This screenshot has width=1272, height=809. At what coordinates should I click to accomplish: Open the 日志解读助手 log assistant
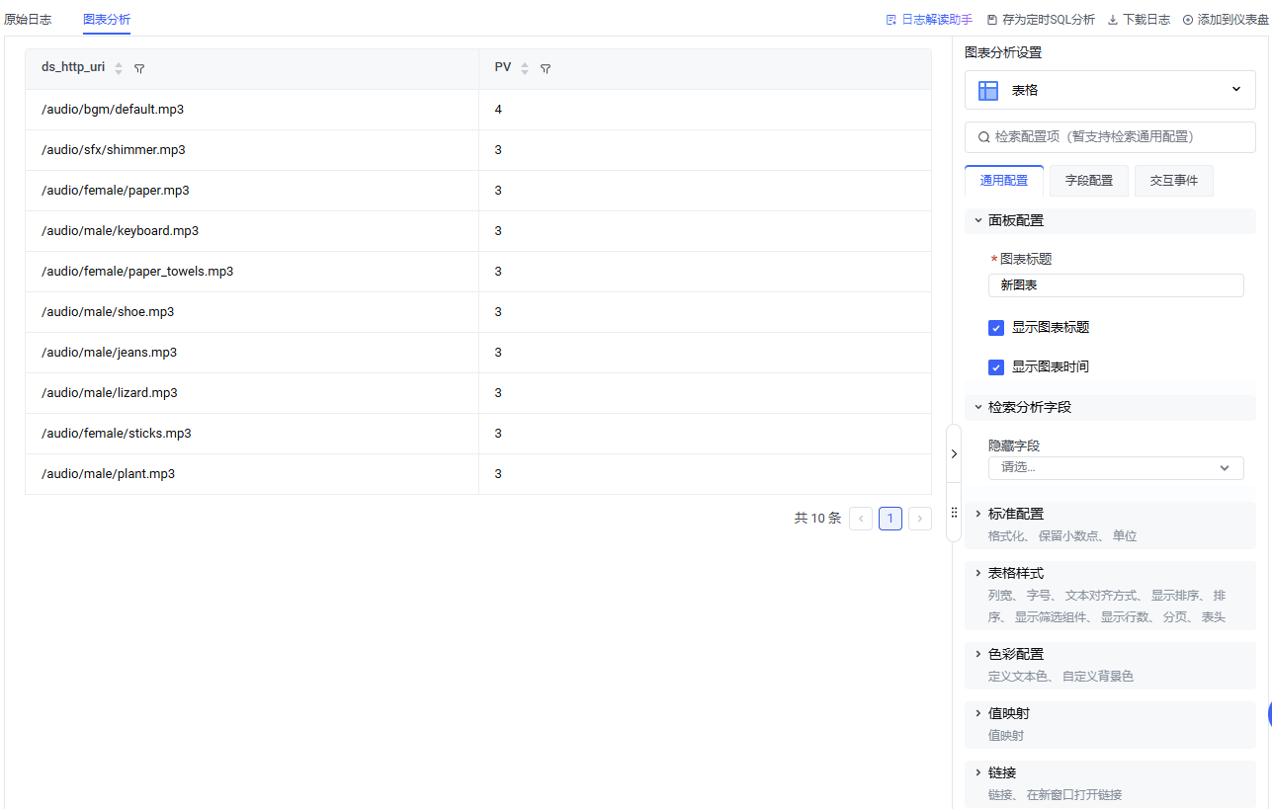(929, 20)
